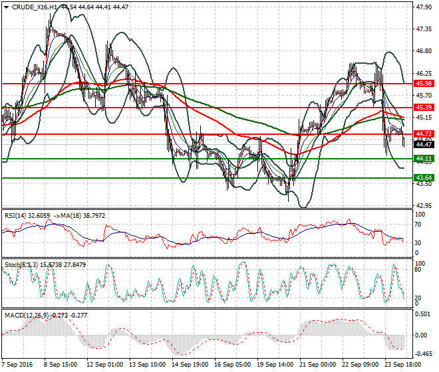Click the red 44.72 level tag

(x=424, y=134)
